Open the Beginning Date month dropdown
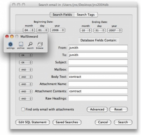This screenshot has width=141, height=135. pyautogui.click(x=29, y=30)
